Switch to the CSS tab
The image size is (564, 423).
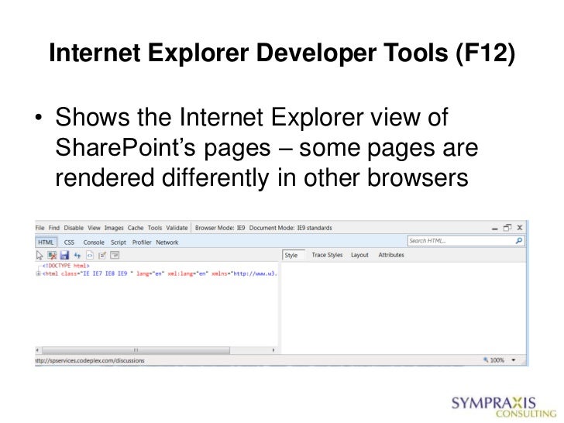[69, 242]
